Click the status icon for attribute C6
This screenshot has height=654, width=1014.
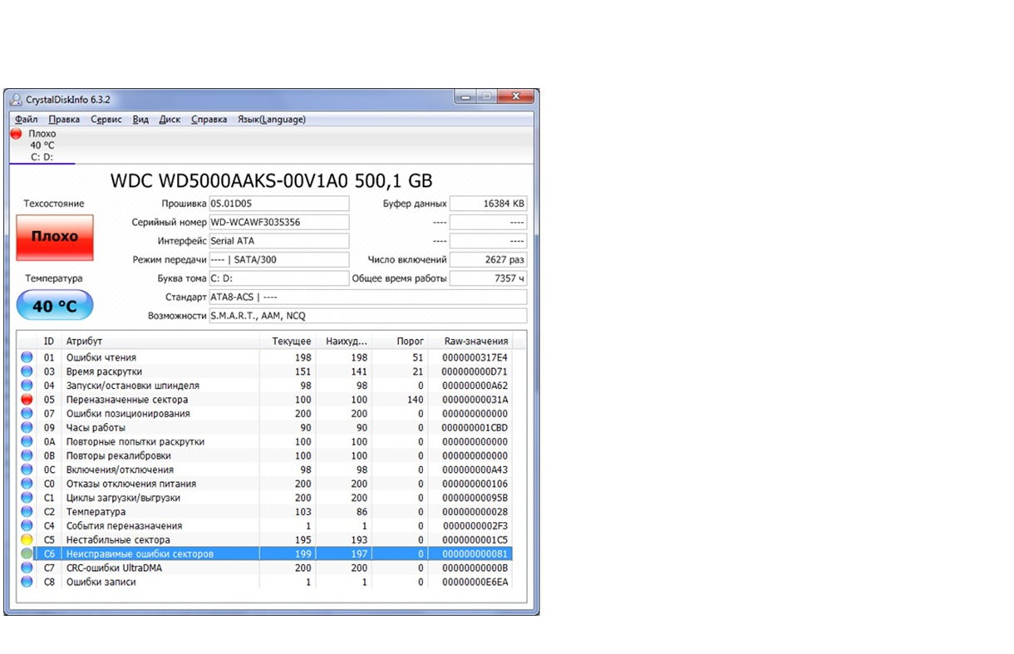pos(27,554)
